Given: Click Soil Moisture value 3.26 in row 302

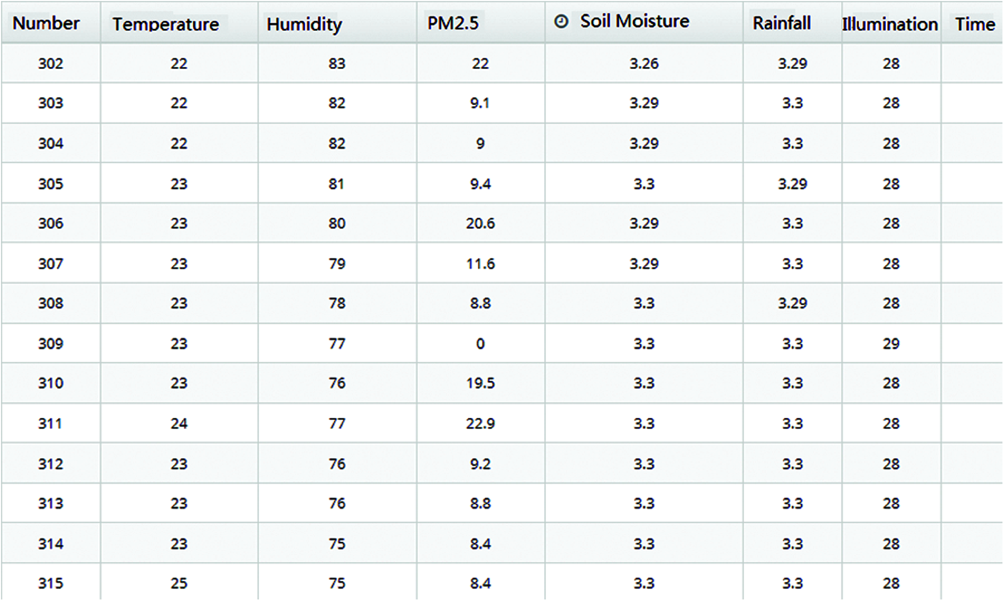Looking at the screenshot, I should (644, 64).
